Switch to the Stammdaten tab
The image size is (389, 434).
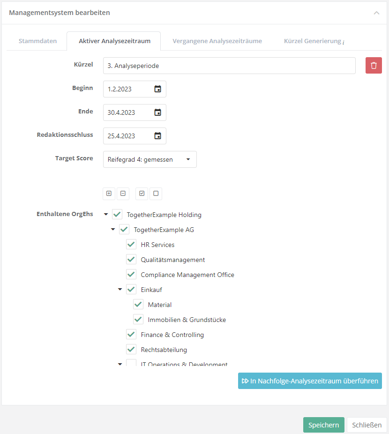[37, 41]
